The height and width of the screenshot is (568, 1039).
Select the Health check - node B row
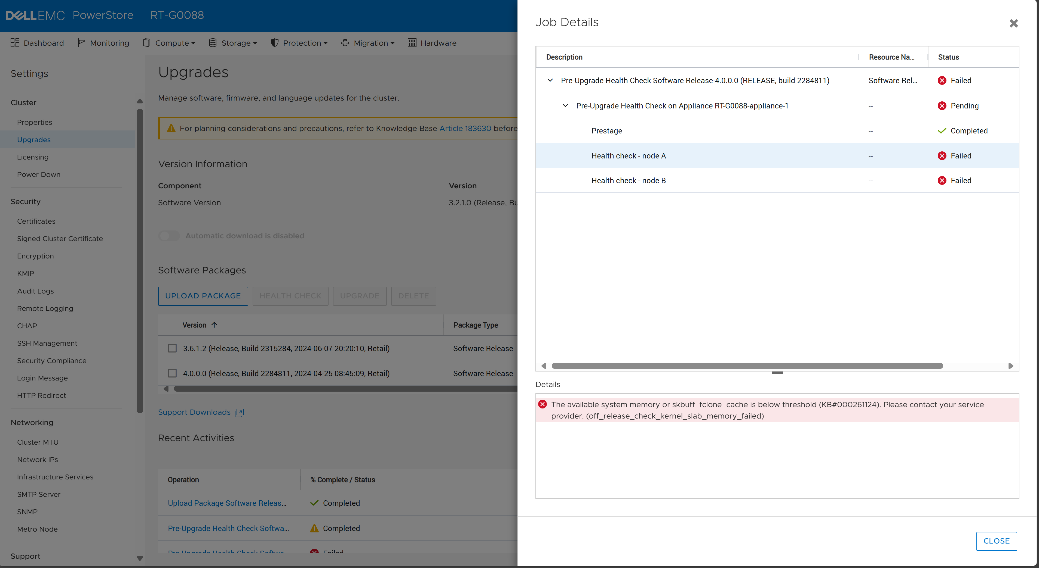(x=629, y=180)
